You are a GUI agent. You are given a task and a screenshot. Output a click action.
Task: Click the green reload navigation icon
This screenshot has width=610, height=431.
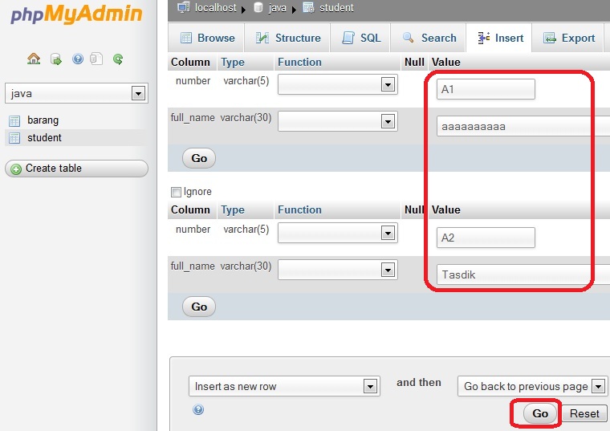tap(118, 59)
